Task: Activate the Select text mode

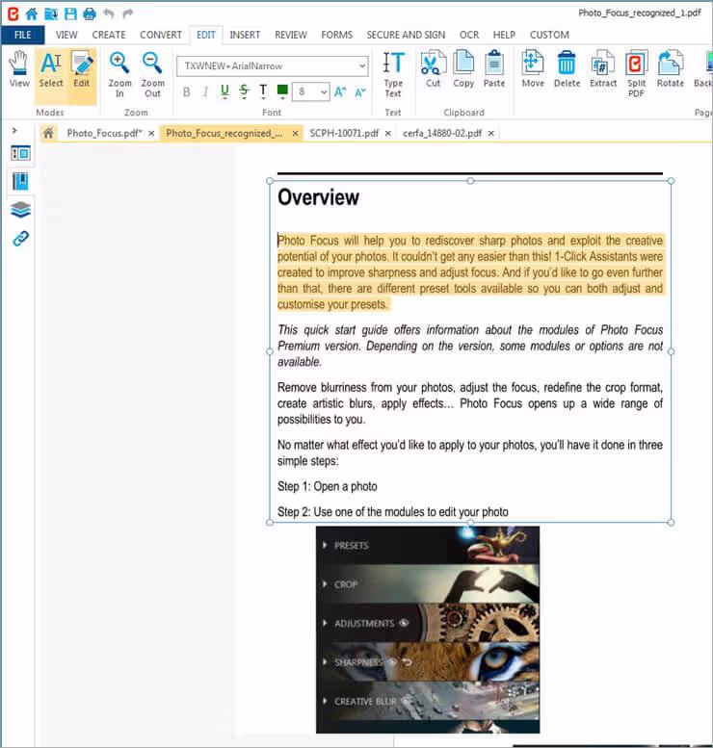Action: pyautogui.click(x=51, y=69)
